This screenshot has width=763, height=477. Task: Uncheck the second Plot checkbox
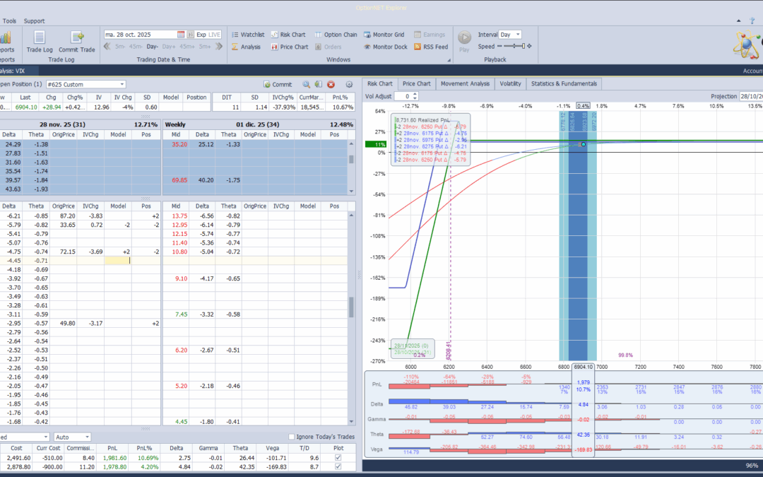338,467
